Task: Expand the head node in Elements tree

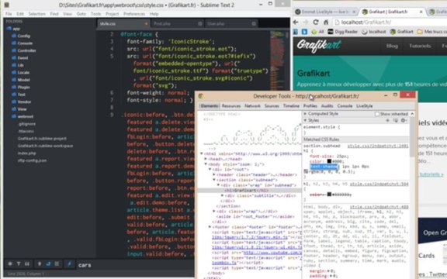Action: [x=206, y=159]
